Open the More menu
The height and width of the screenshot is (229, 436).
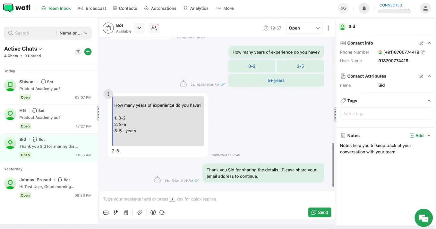[225, 8]
